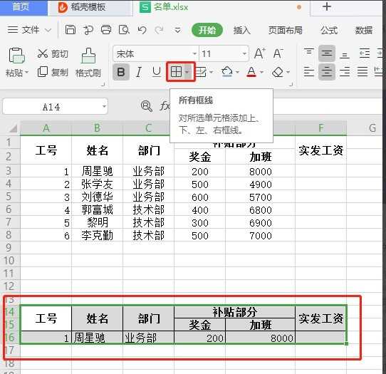Open font color dropdown arrow
Screen dimensions: 386x374
[x=262, y=72]
